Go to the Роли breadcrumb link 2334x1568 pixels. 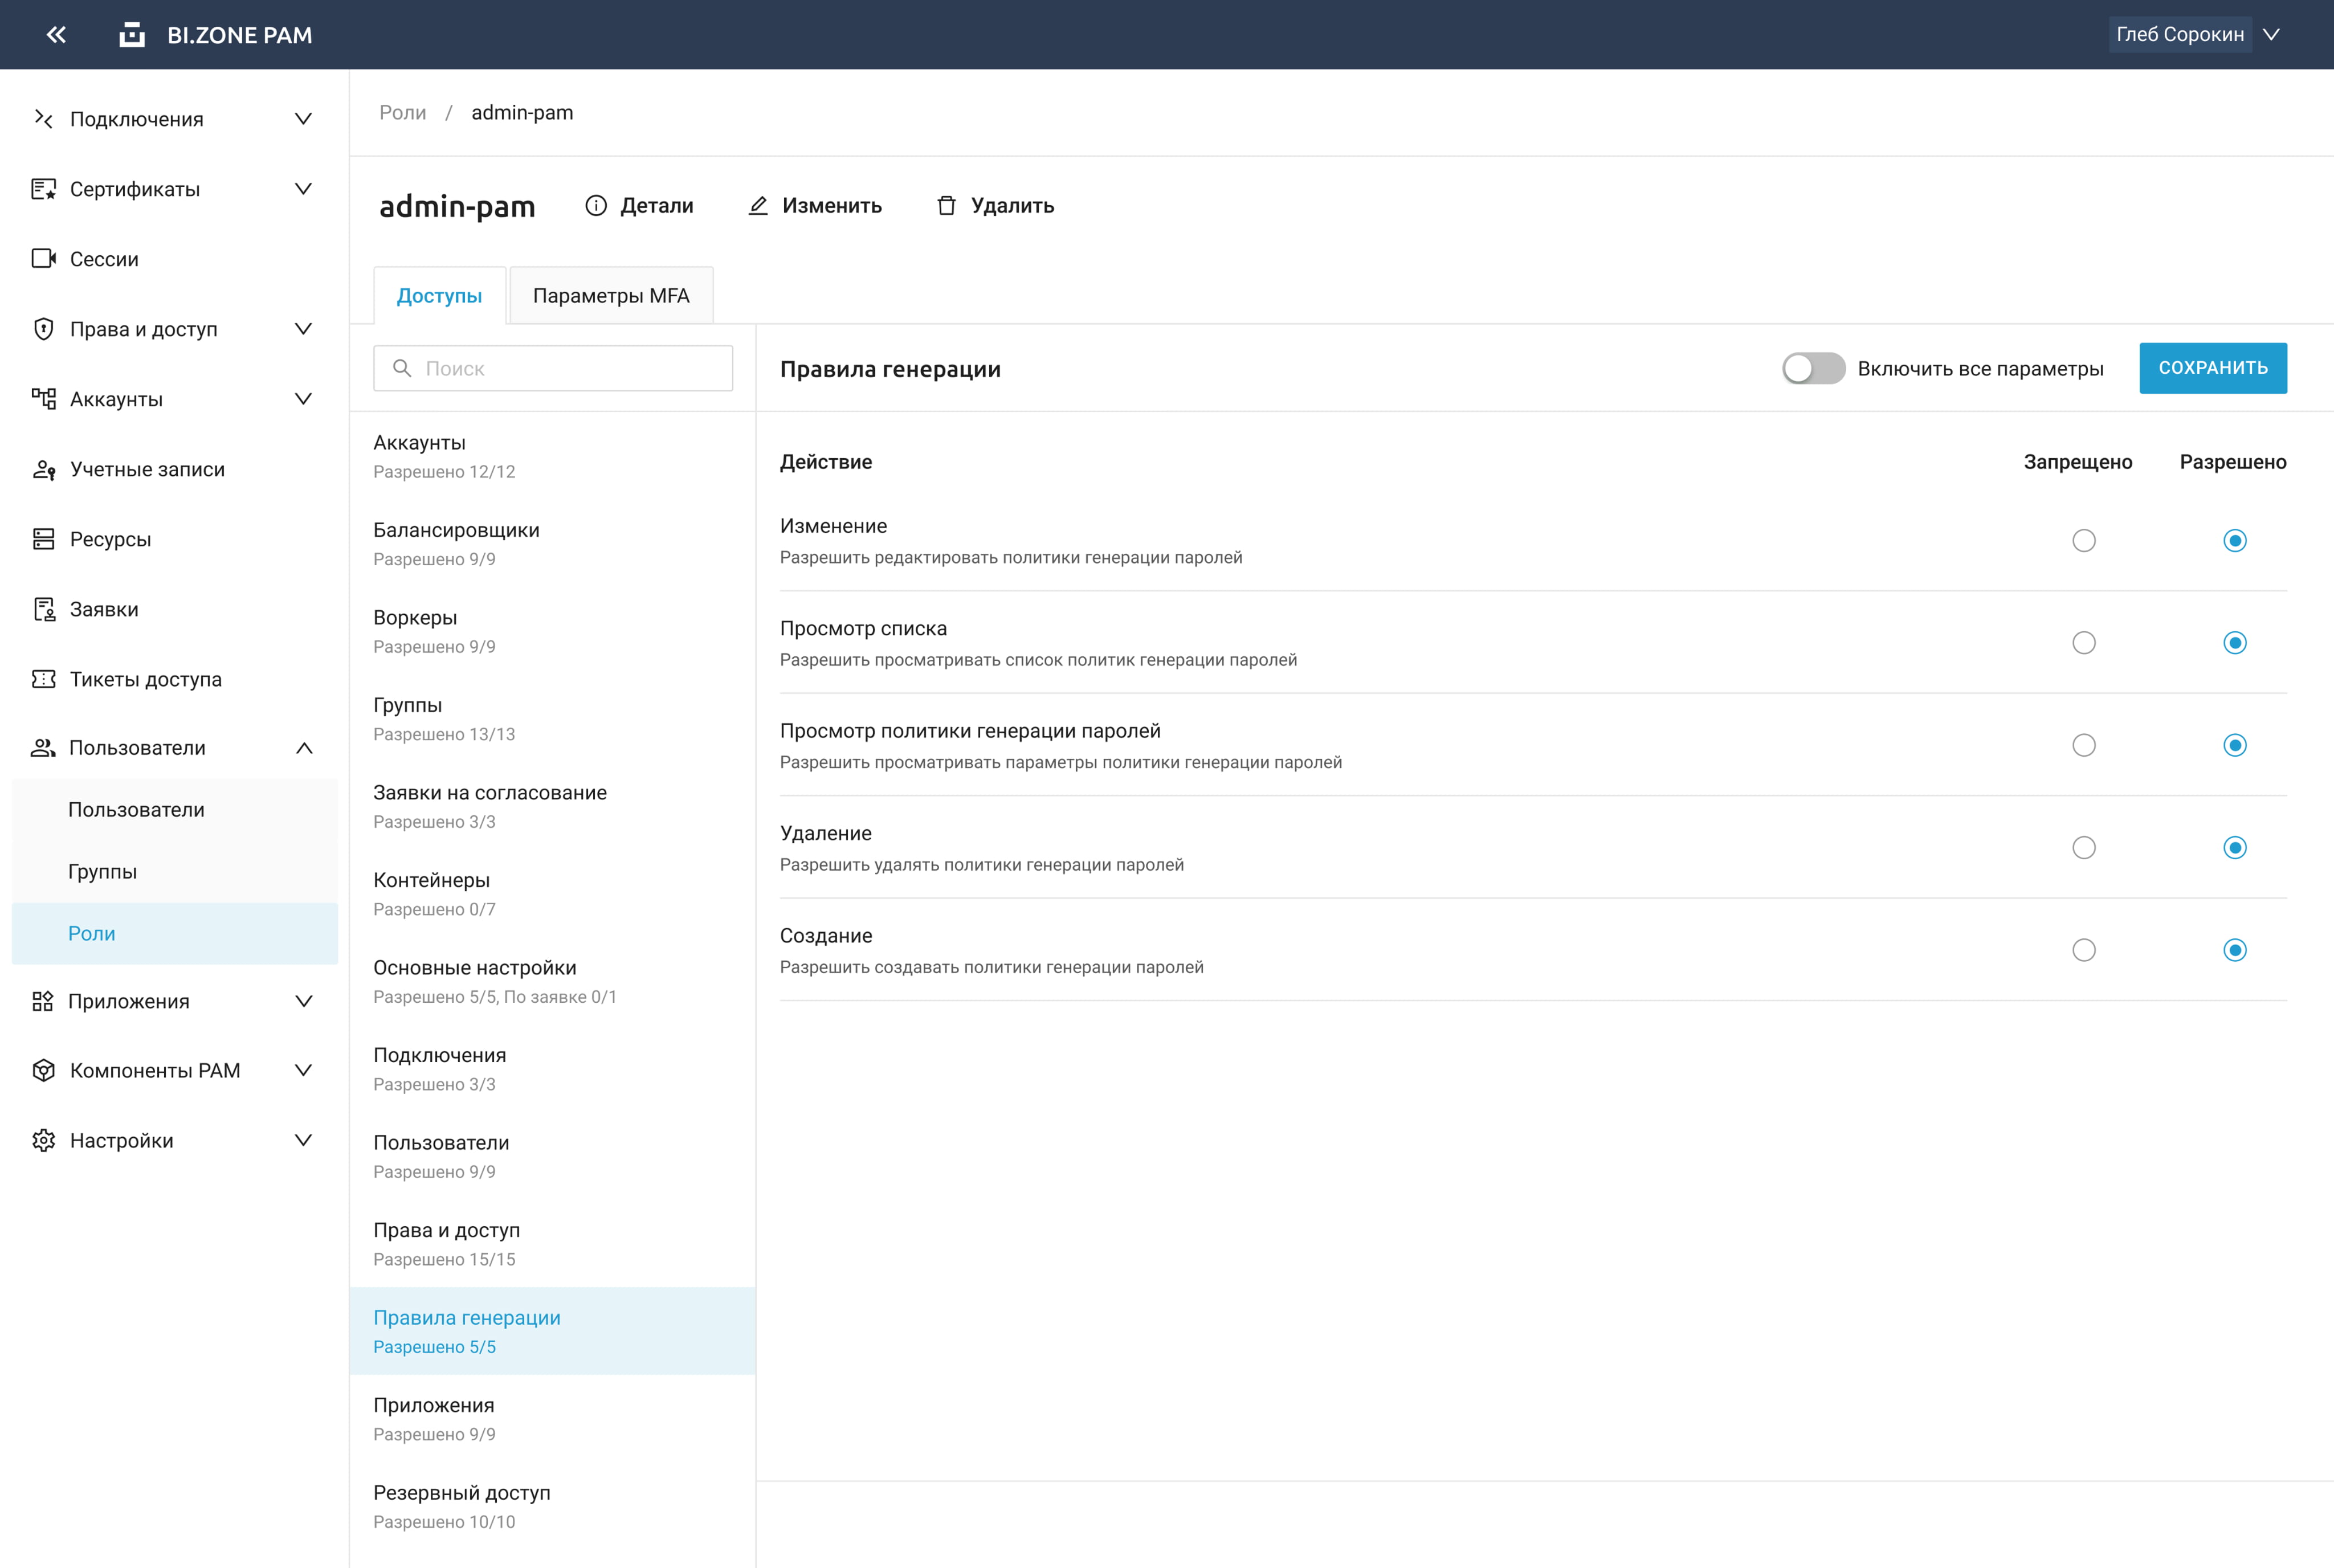(402, 113)
